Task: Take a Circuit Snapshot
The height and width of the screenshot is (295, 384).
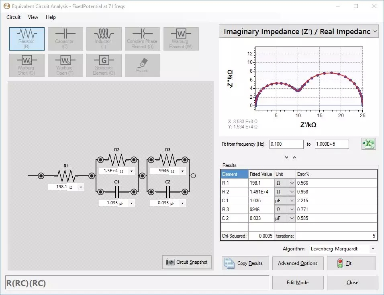Action: 187,262
